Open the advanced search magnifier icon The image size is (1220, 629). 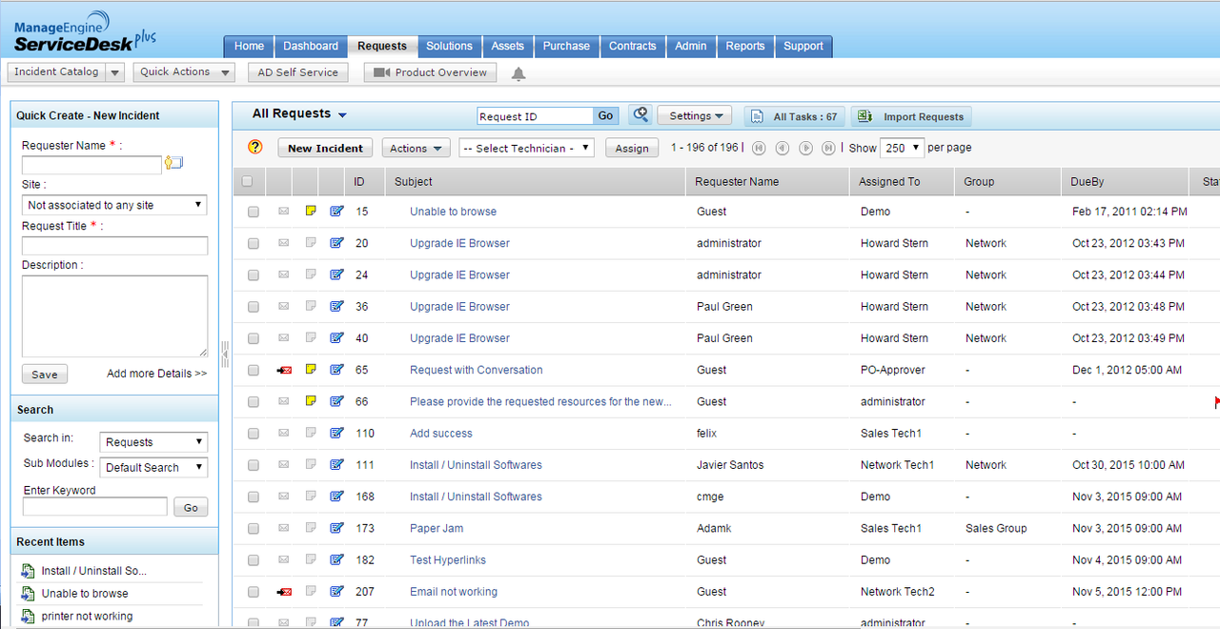[640, 115]
